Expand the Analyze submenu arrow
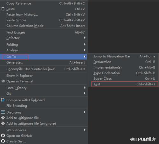The image size is (159, 144). click(85, 50)
